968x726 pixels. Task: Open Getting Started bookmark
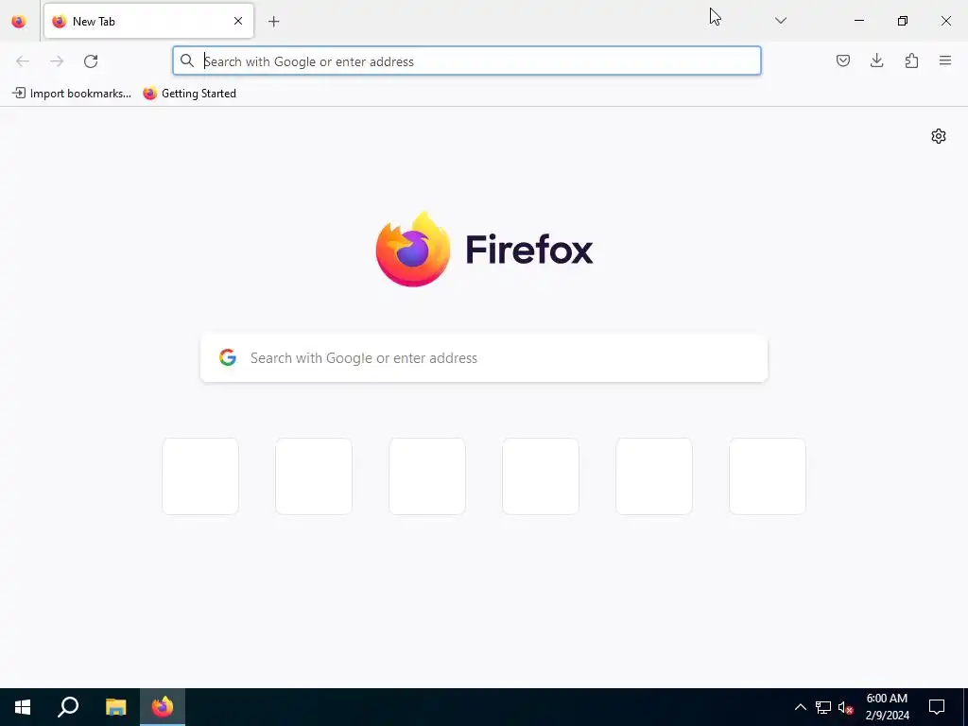[x=189, y=94]
